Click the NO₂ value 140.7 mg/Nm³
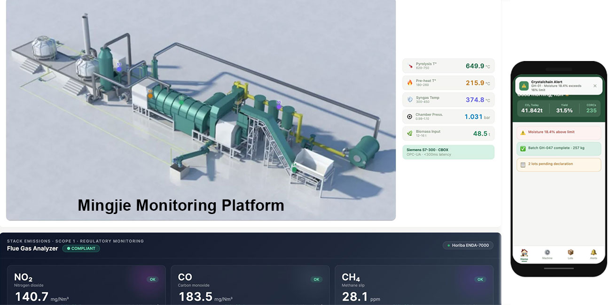This screenshot has height=305, width=611. [x=42, y=297]
